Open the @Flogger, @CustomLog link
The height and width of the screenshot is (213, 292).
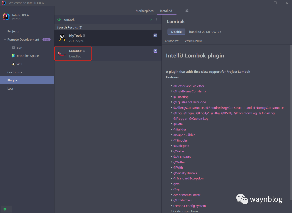pos(191,119)
